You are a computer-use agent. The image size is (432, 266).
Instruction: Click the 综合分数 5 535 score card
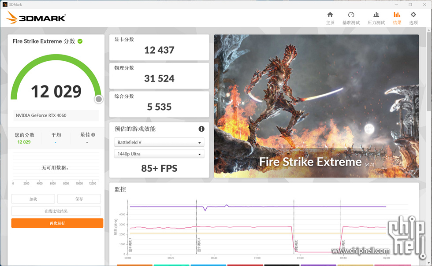coord(159,104)
